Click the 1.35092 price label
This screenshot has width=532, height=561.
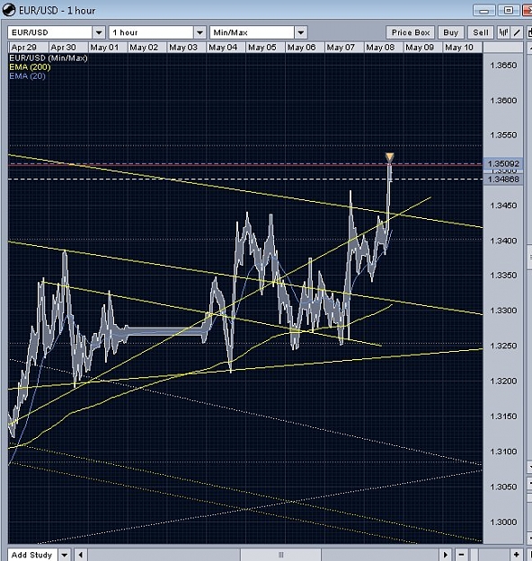tap(503, 164)
